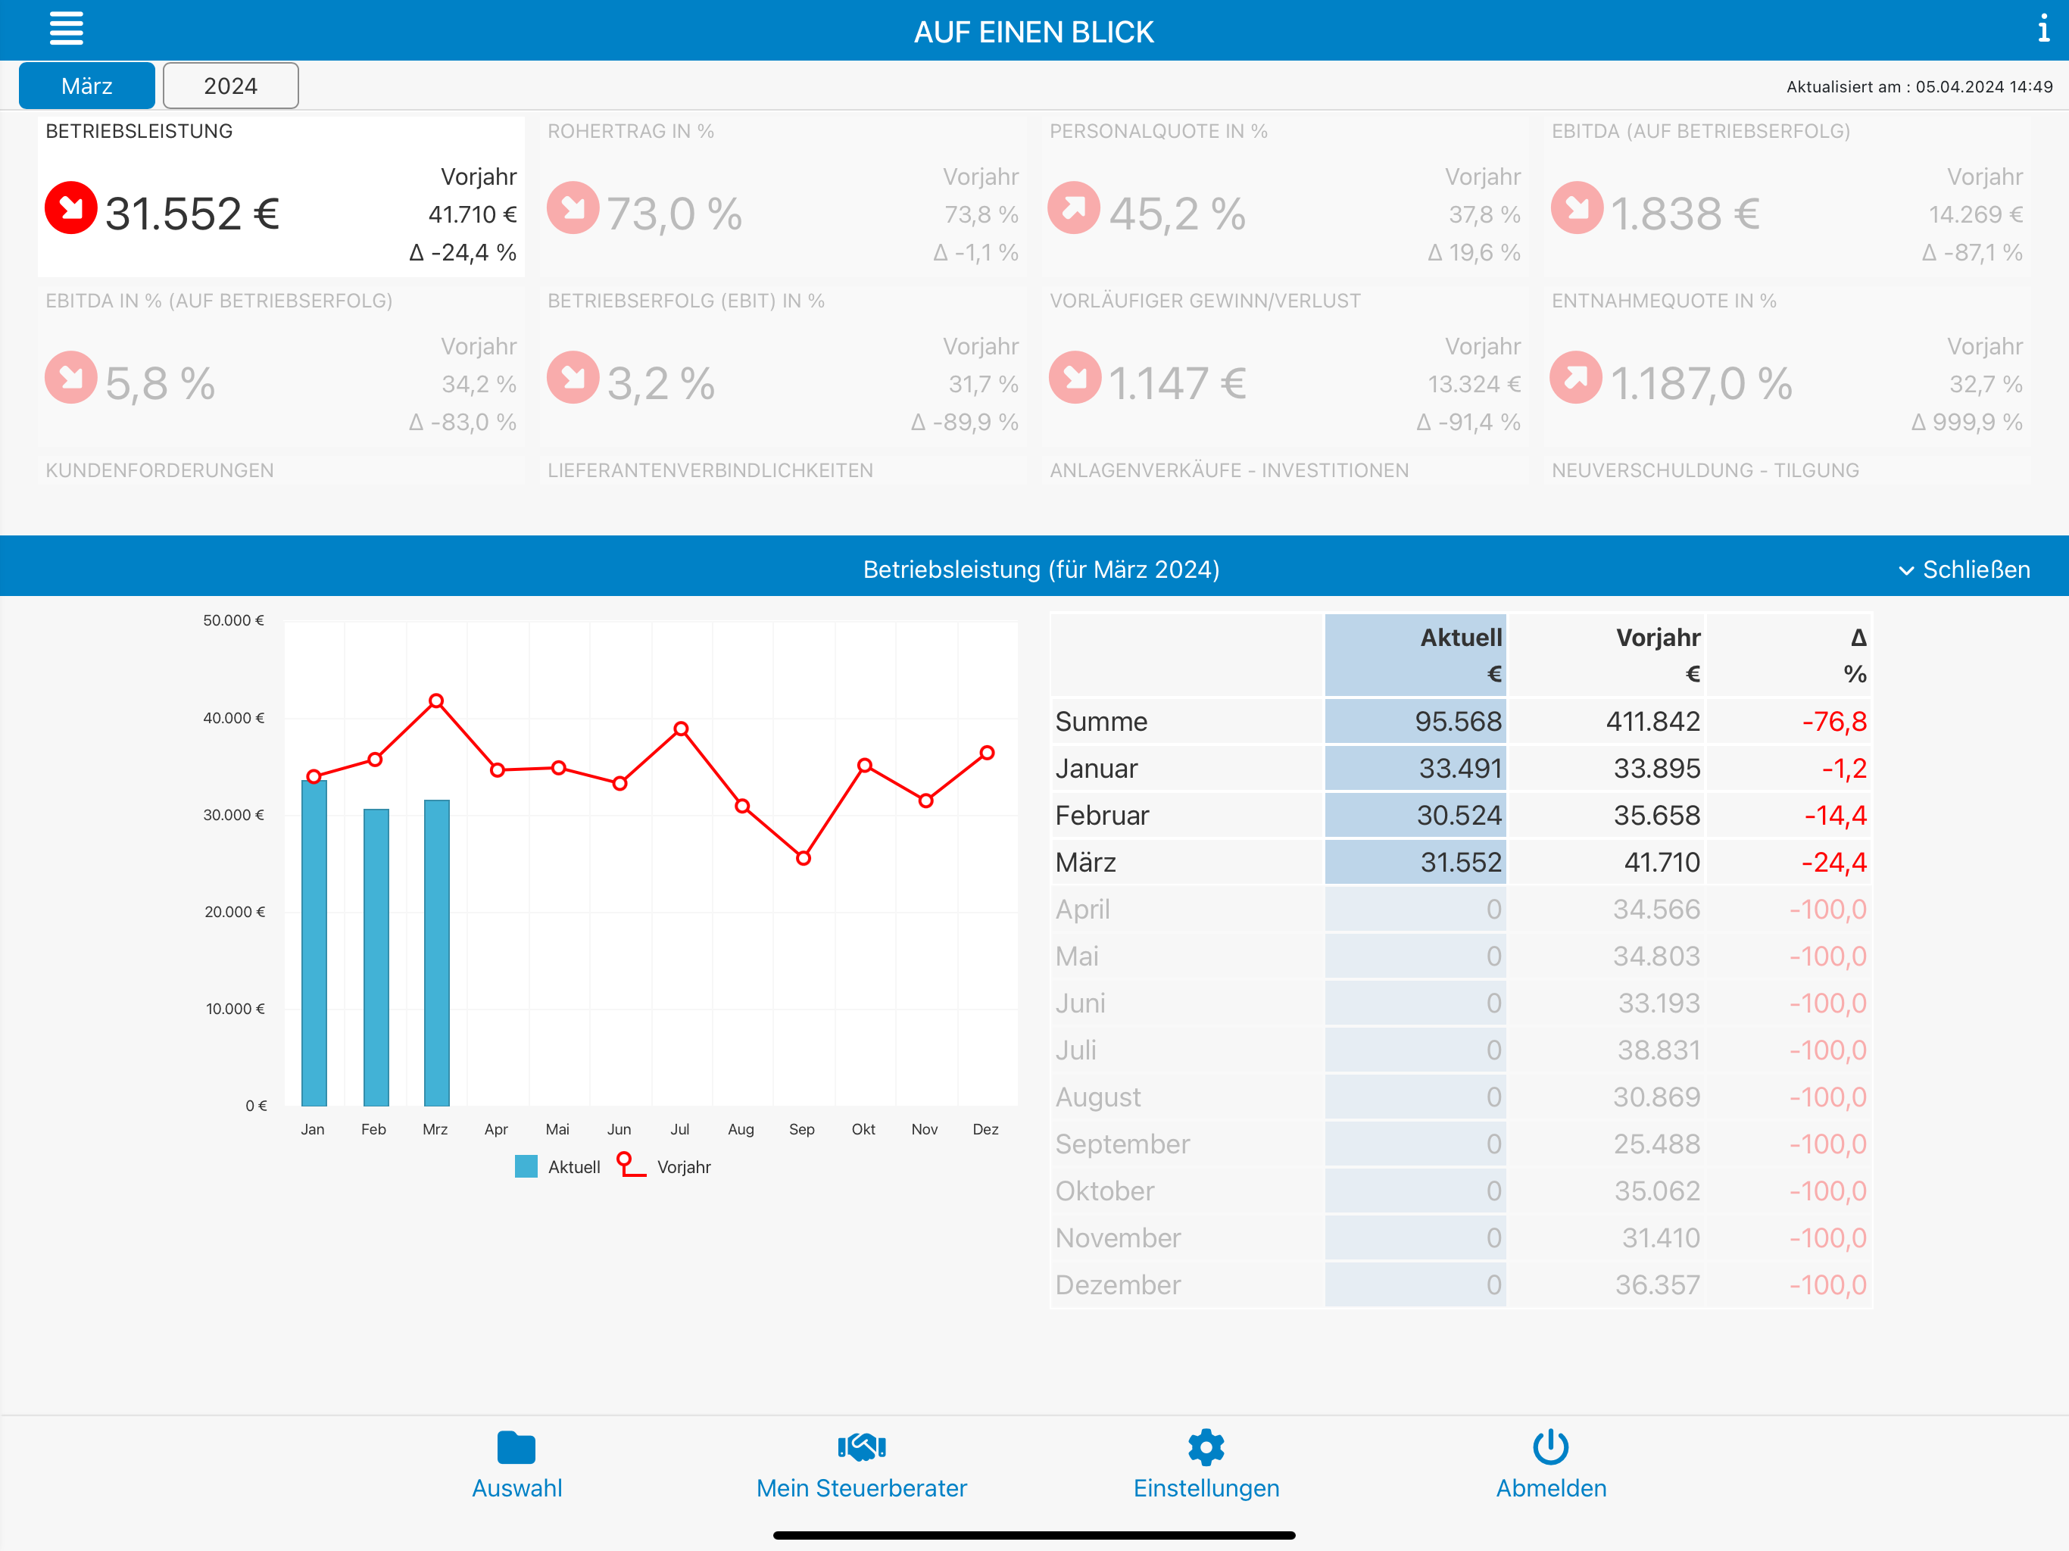This screenshot has width=2069, height=1551.
Task: Select the EBITDA (auf Betriebserfolg) tile
Action: 1787,196
